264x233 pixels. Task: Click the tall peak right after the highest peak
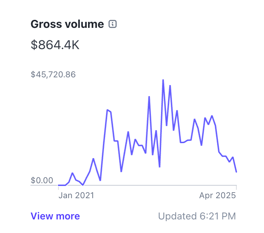[170, 86]
